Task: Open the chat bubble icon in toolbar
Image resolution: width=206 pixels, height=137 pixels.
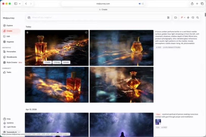Action: point(193,17)
